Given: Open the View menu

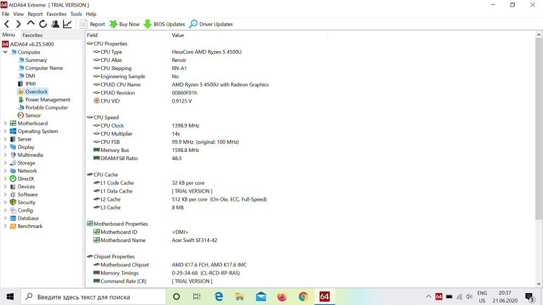Looking at the screenshot, I should [x=18, y=14].
